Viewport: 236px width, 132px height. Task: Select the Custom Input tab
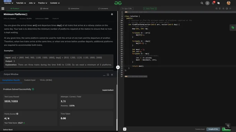[x=30, y=80]
